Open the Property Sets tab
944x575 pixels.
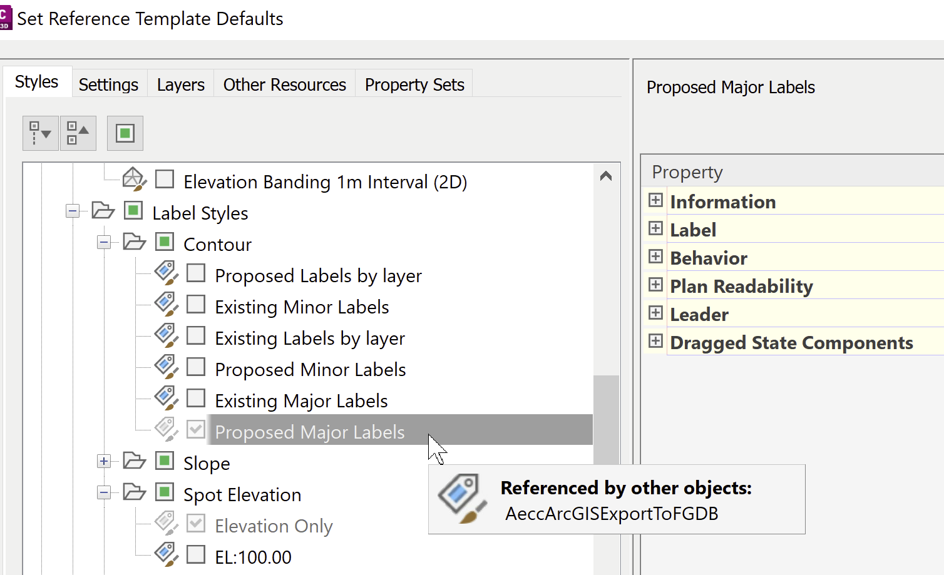click(414, 84)
